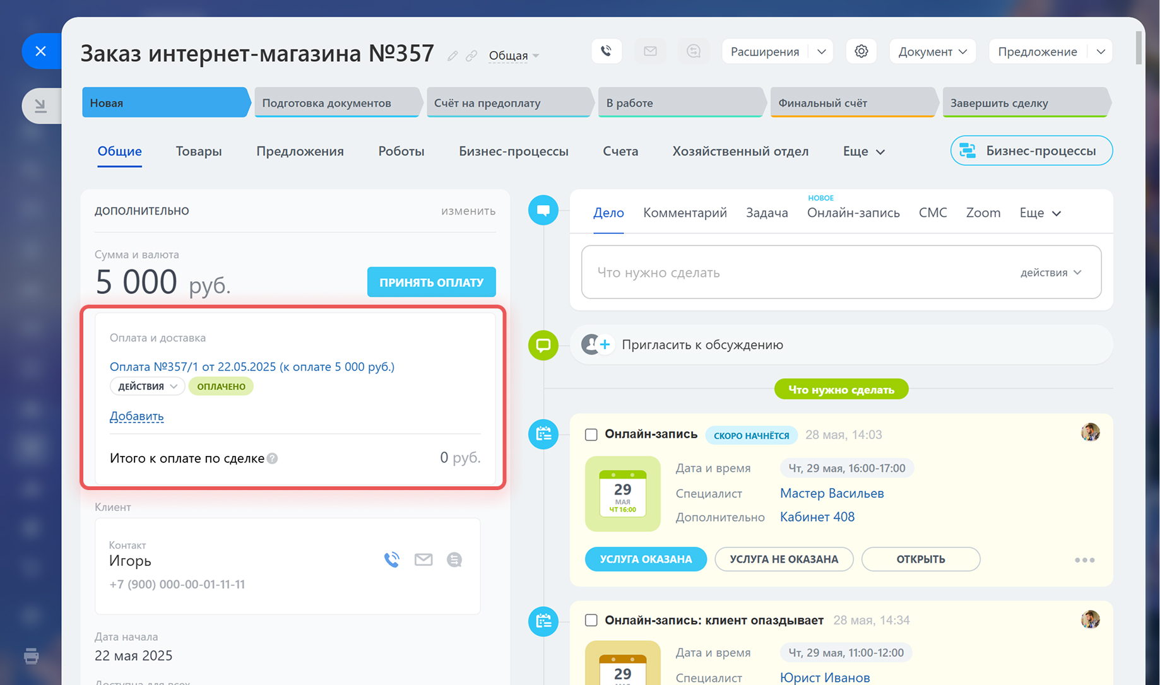
Task: Open the chat icon in the header
Action: pos(694,51)
